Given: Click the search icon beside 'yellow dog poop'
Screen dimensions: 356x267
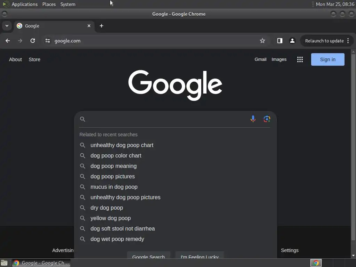Looking at the screenshot, I should click(83, 218).
